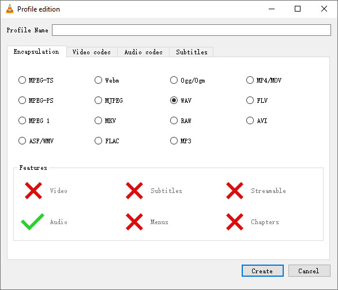Click the green checkmark icon beside Audio
The height and width of the screenshot is (290, 338).
pyautogui.click(x=32, y=222)
